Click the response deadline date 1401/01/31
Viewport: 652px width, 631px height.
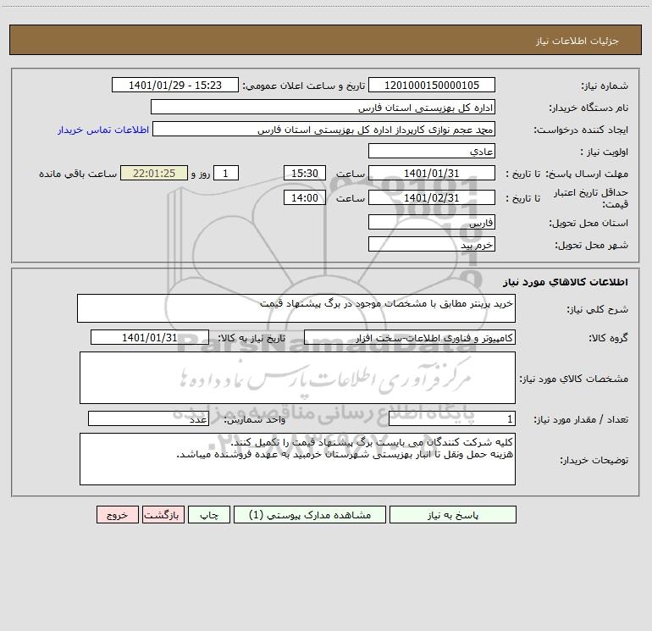(x=432, y=173)
